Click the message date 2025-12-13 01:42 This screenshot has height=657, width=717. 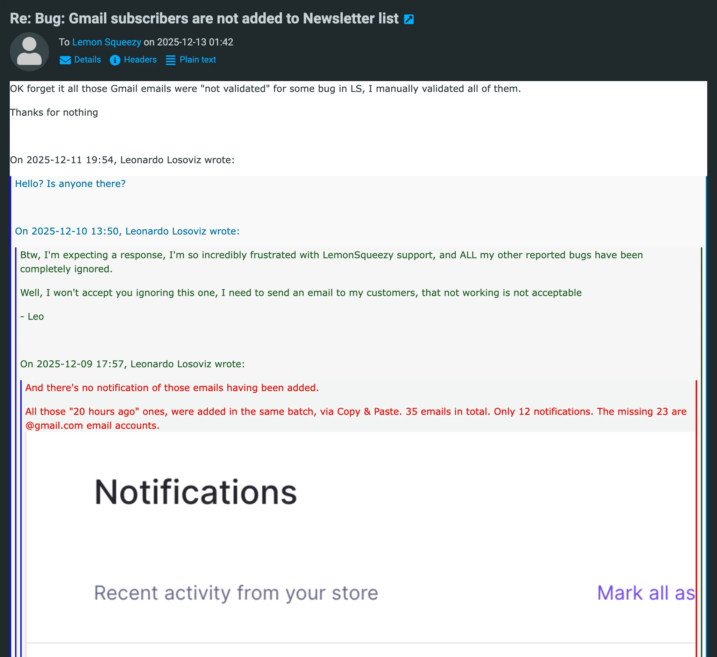[196, 42]
